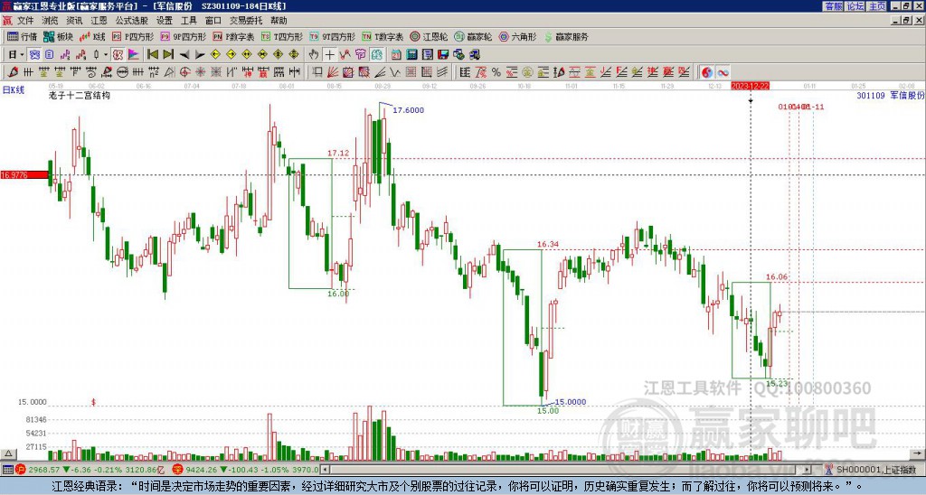Screen dimensions: 926x495
Task: Click the red floppy save icon
Action: point(443,55)
